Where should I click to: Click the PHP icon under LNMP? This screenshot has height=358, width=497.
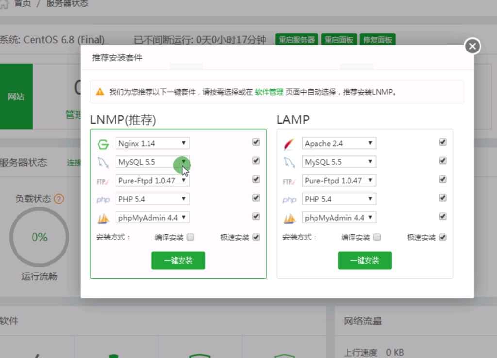(103, 199)
